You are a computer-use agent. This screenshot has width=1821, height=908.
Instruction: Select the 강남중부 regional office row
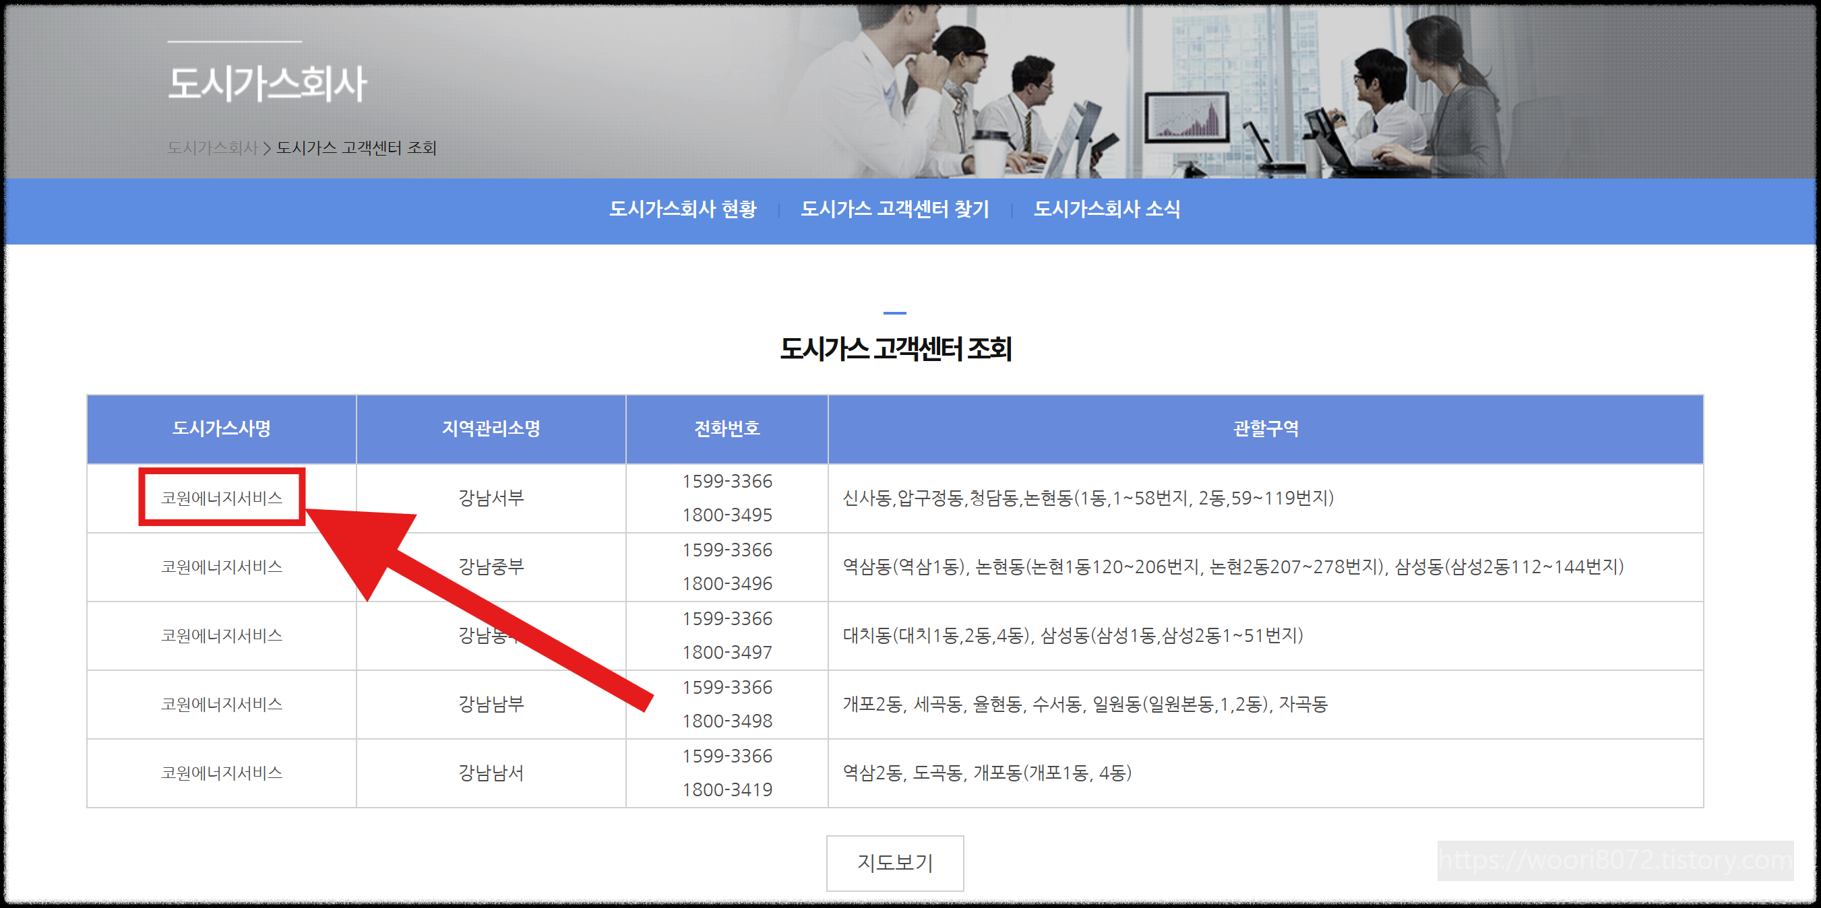491,566
